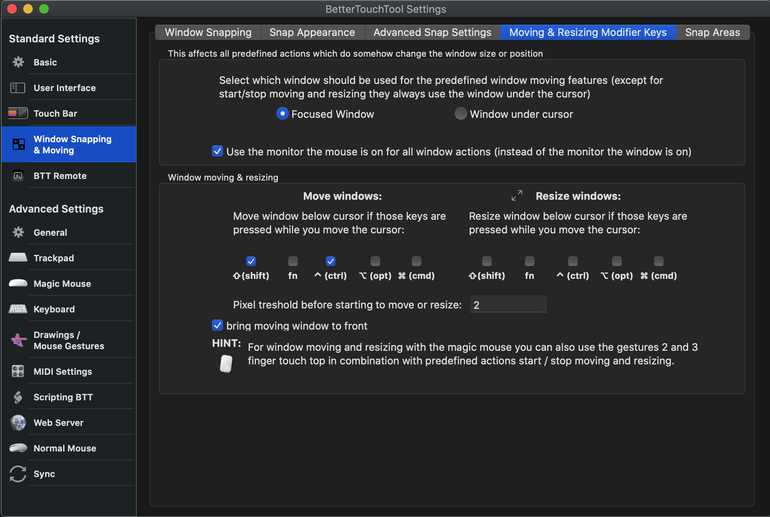This screenshot has height=517, width=770.
Task: Click the MIDI Settings icon
Action: 18,371
